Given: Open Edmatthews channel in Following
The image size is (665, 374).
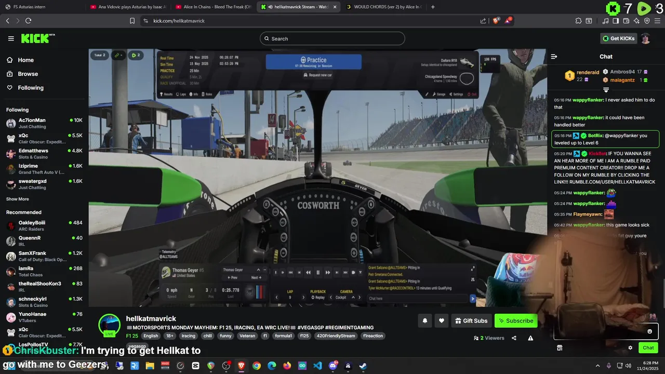Looking at the screenshot, I should [44, 153].
